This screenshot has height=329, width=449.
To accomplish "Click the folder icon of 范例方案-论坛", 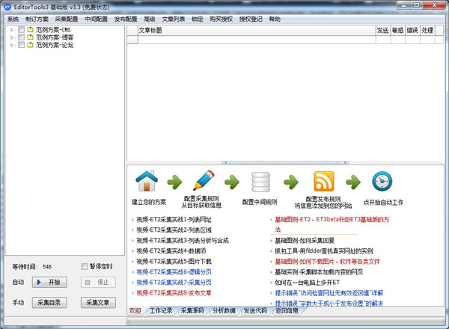I will coord(30,45).
